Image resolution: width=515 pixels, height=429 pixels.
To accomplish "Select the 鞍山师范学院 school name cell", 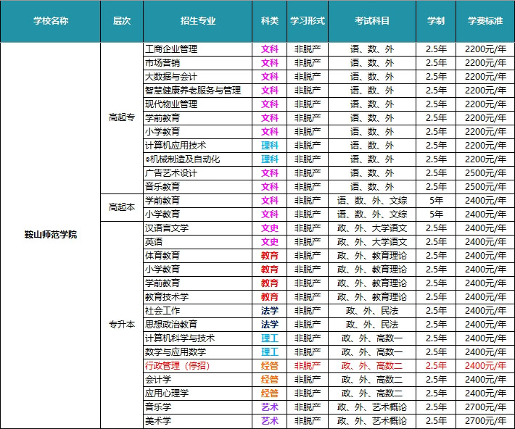I will [50, 235].
